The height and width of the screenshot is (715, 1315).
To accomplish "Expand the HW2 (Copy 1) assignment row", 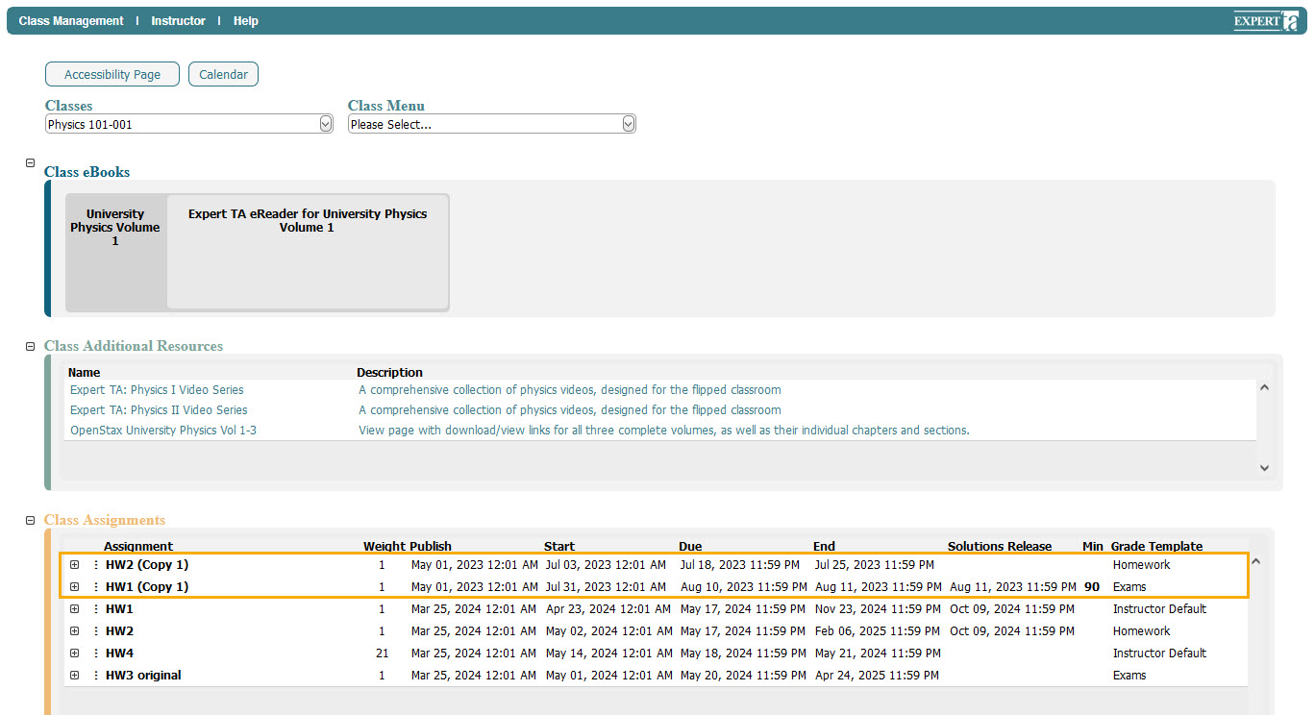I will pyautogui.click(x=74, y=565).
